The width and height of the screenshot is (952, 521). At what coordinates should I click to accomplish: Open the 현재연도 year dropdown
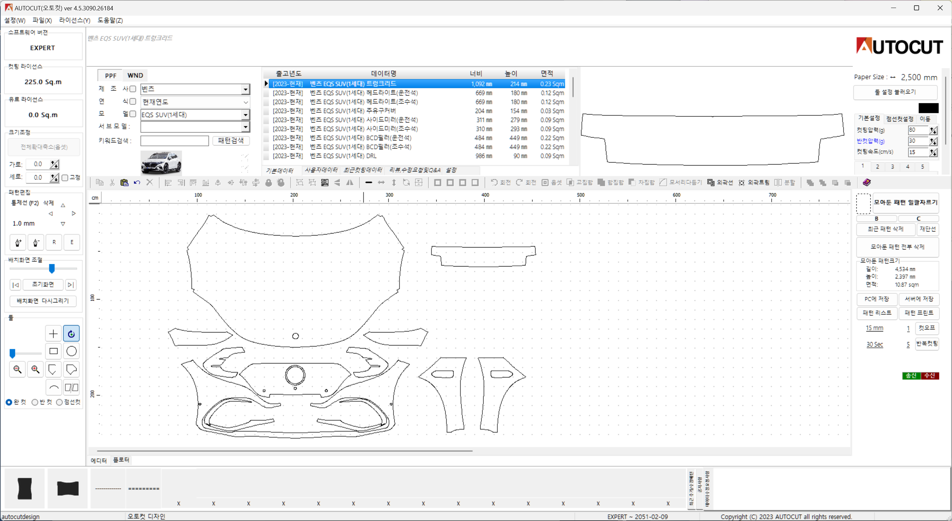click(245, 102)
